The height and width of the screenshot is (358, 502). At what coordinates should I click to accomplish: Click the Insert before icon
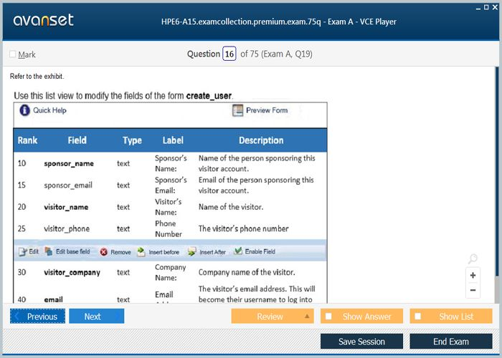141,252
